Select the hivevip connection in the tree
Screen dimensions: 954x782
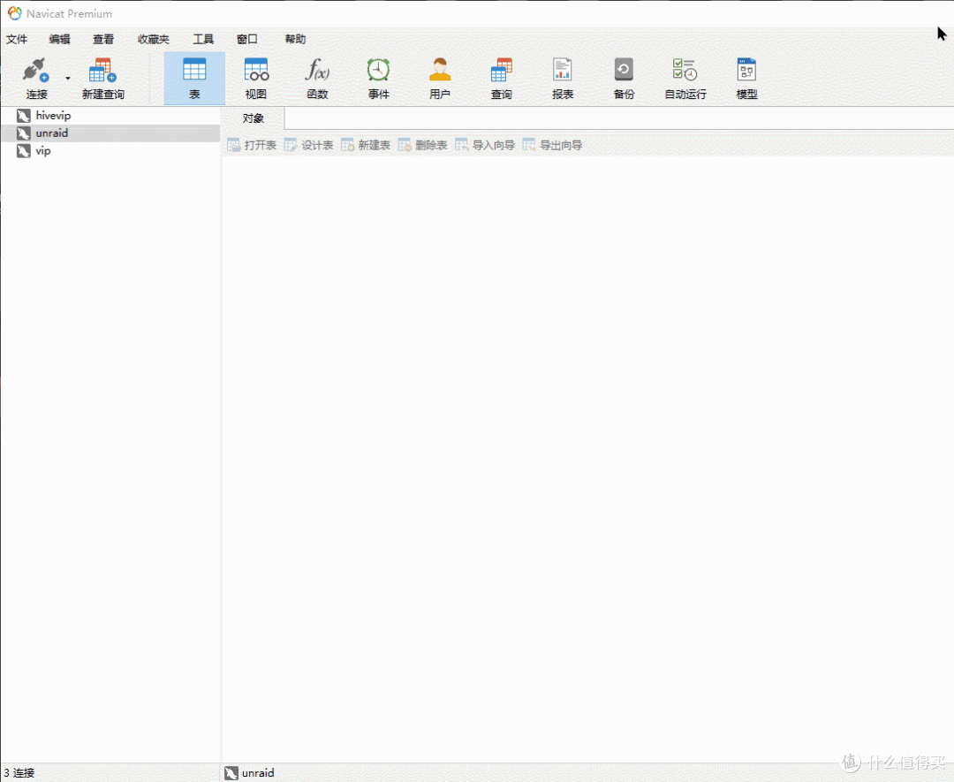point(110,116)
